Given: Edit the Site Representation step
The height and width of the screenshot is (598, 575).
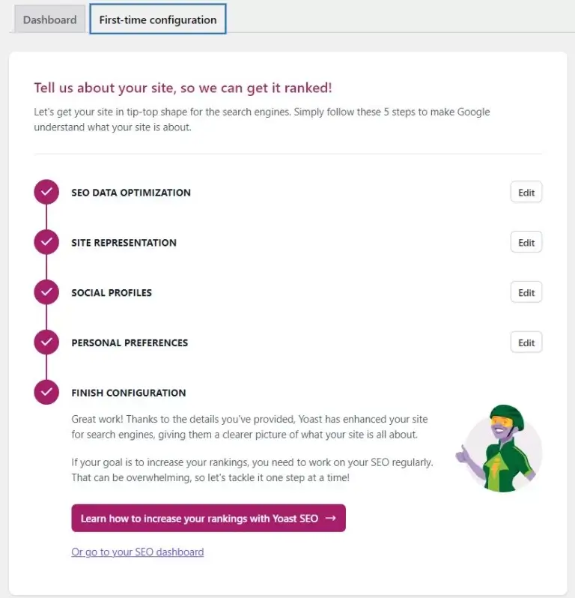Looking at the screenshot, I should tap(526, 243).
